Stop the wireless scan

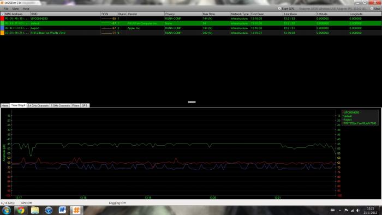point(375,9)
